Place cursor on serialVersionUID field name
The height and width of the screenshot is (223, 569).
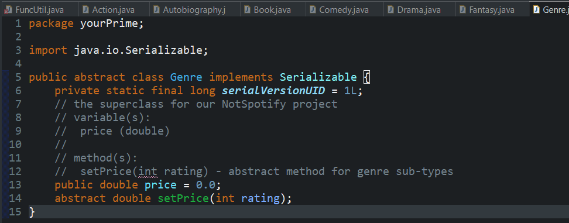pyautogui.click(x=273, y=91)
